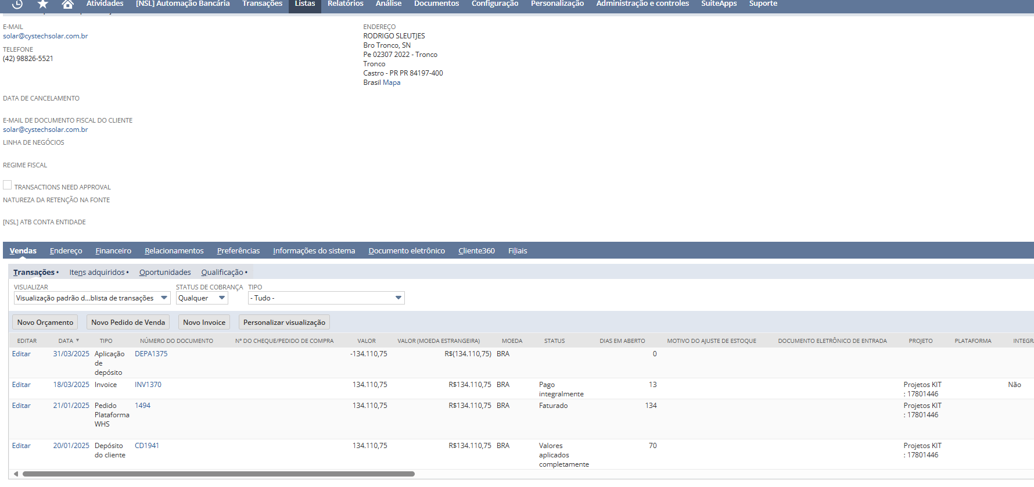The image size is (1034, 487).
Task: Open the Cliente360 tab
Action: point(476,251)
